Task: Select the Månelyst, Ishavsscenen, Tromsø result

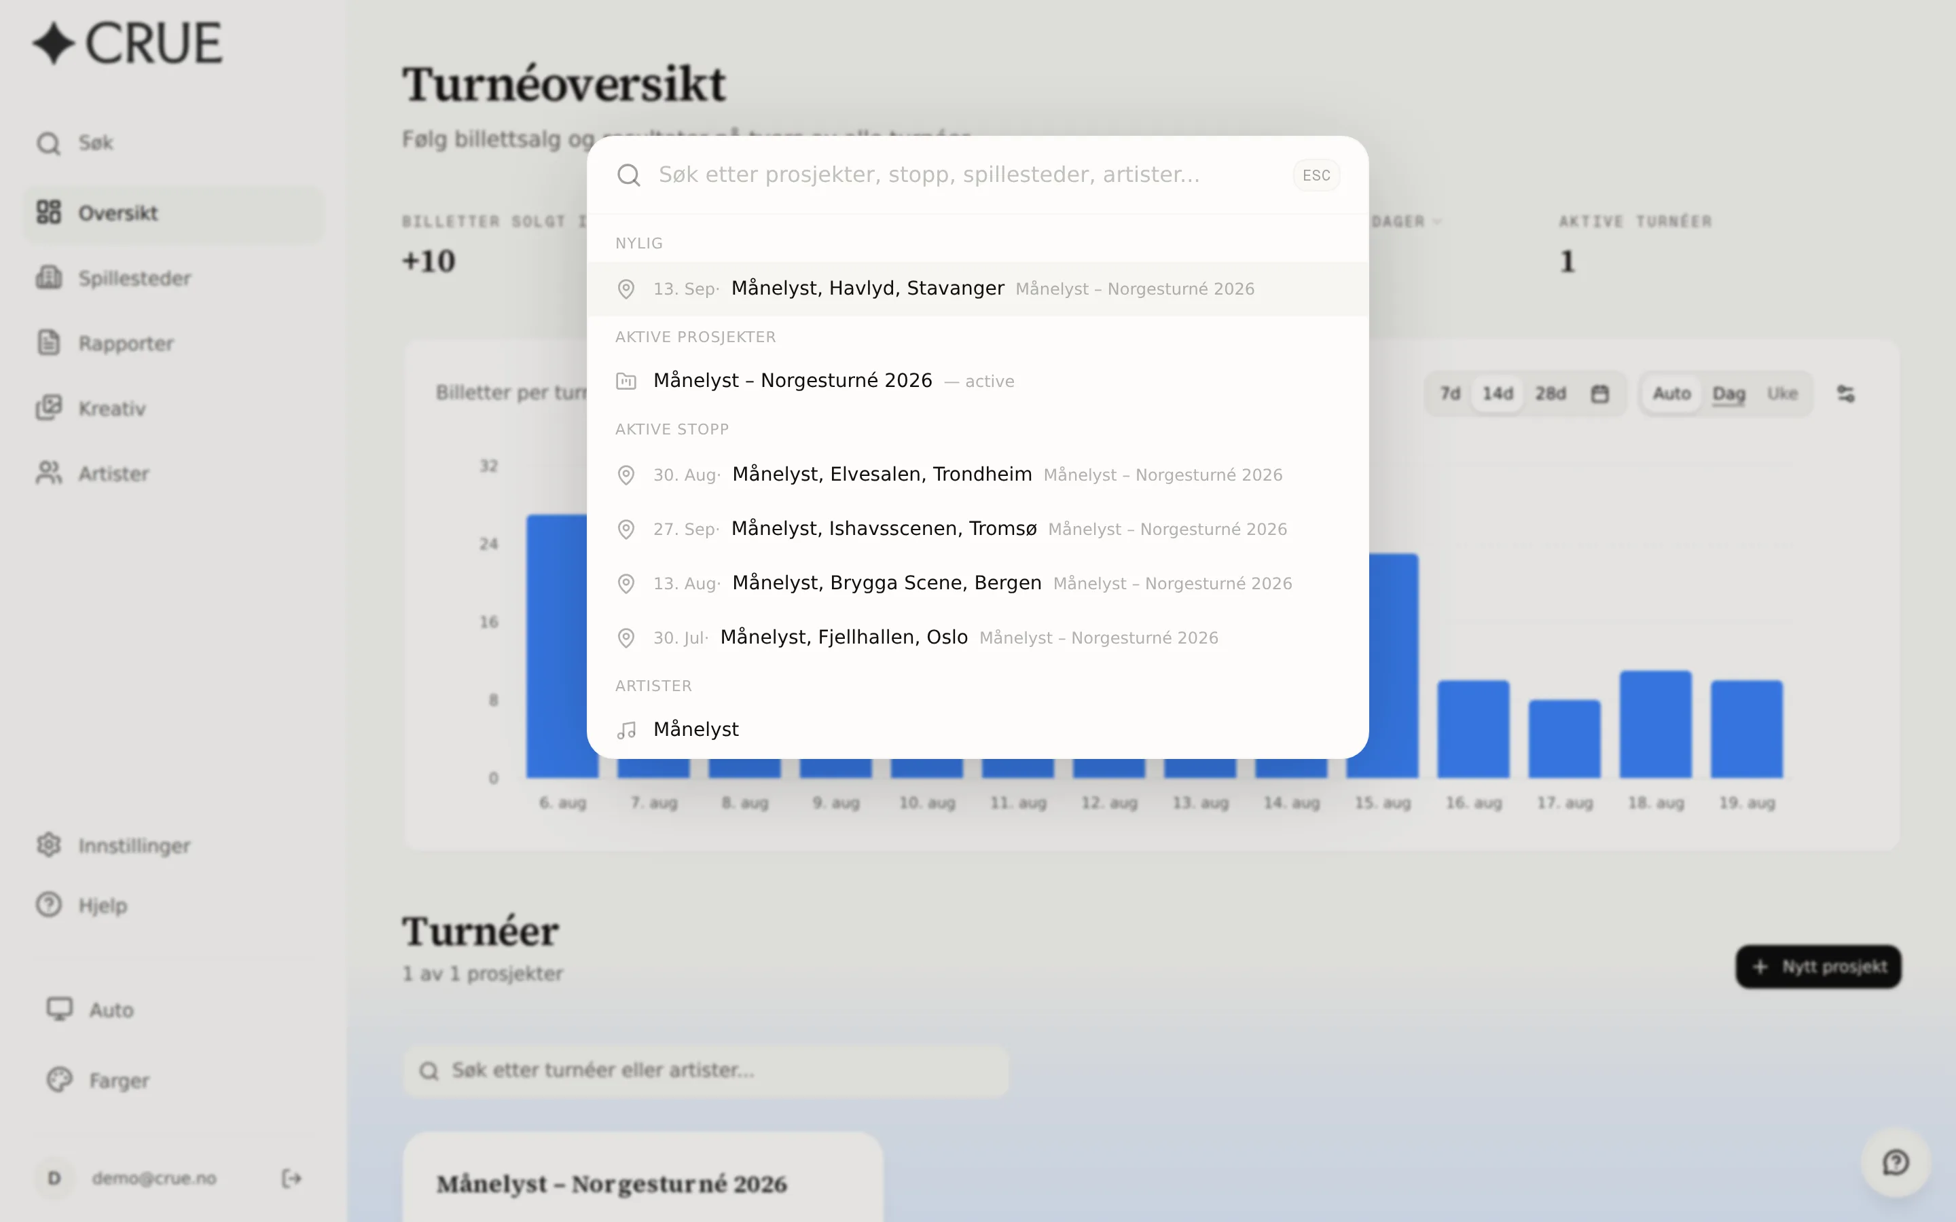Action: pos(977,529)
